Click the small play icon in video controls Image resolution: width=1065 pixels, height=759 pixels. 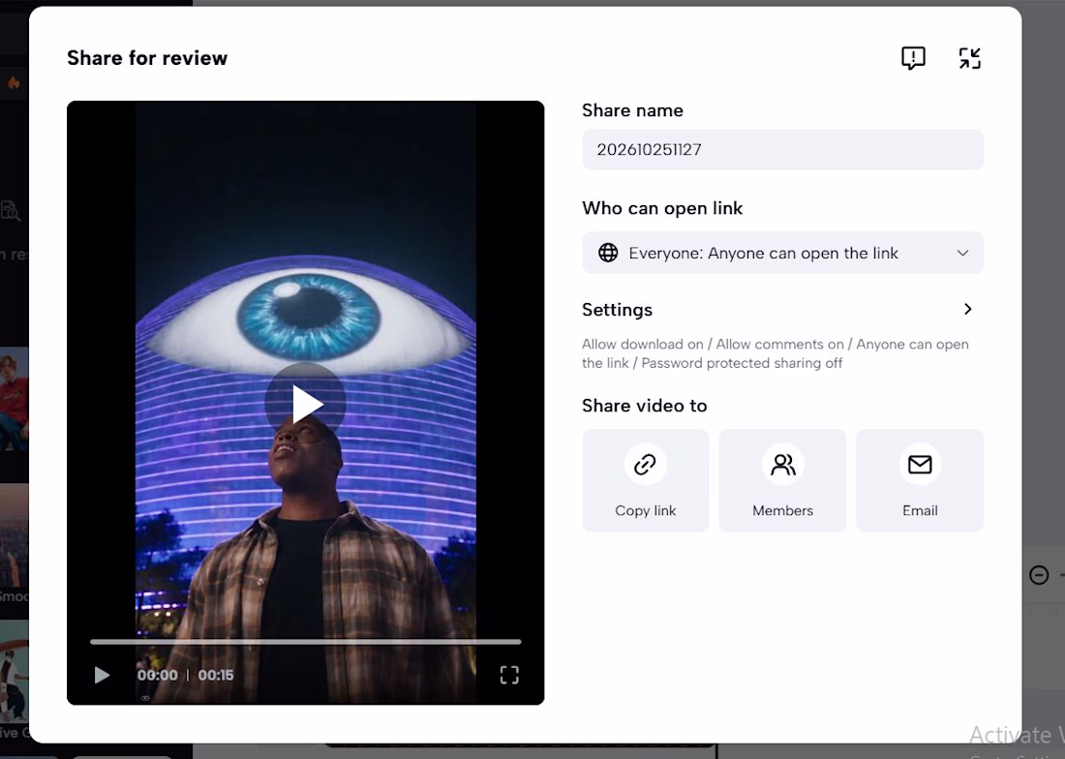pos(102,675)
